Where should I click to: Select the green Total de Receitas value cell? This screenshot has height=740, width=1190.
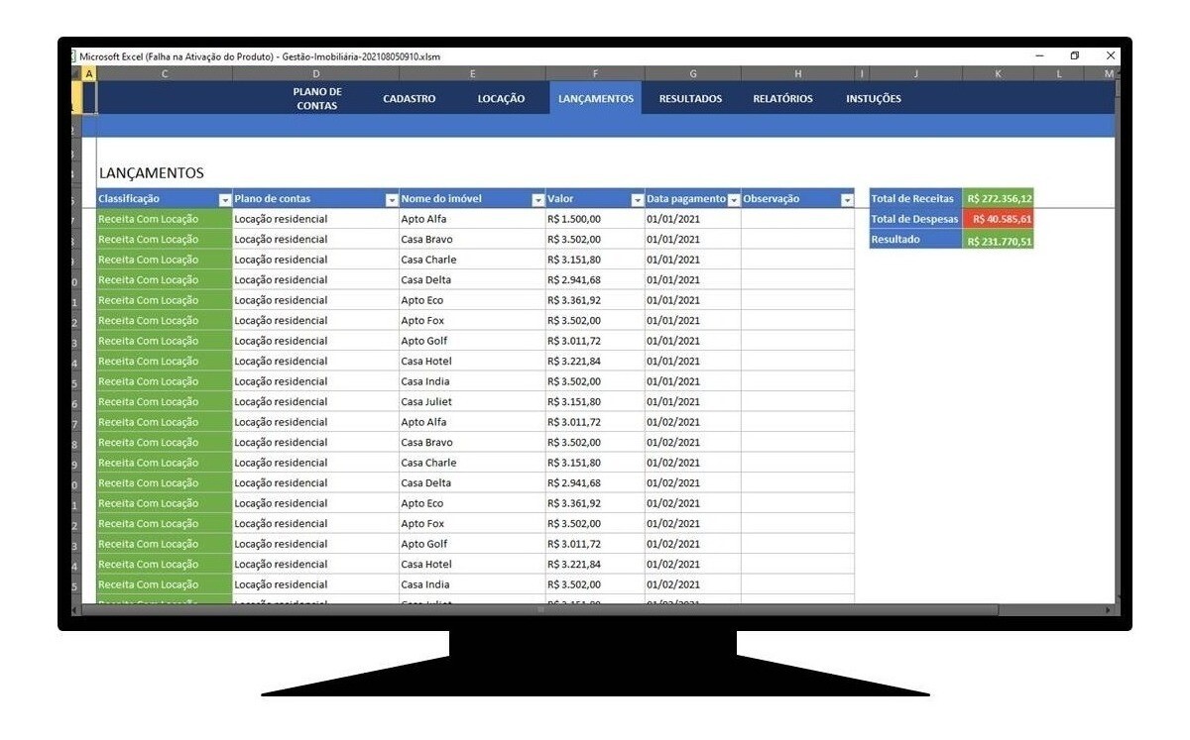point(998,199)
